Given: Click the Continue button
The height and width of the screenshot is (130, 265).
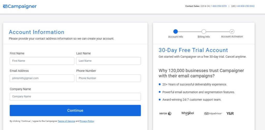Looking at the screenshot, I should 75,110.
